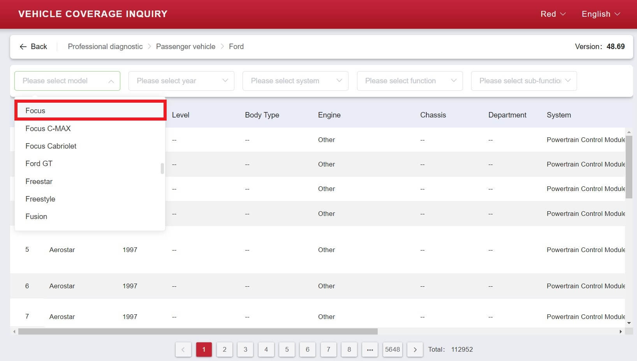This screenshot has width=637, height=361.
Task: Click the Back arrow button
Action: [33, 47]
